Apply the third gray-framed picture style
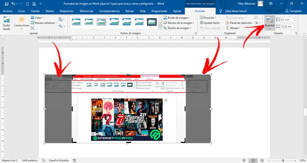Image resolution: width=307 pixels, height=163 pixels. (101, 22)
